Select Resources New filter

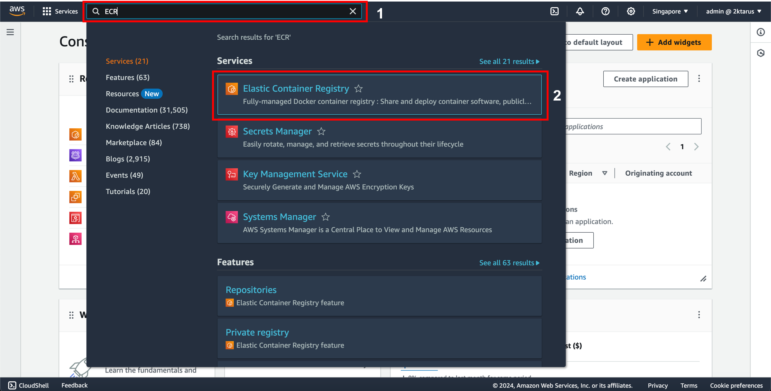click(x=134, y=94)
